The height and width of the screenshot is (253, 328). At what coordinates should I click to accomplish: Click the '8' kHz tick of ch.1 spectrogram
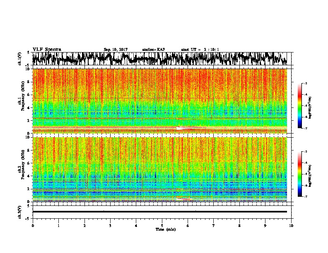coord(29,82)
